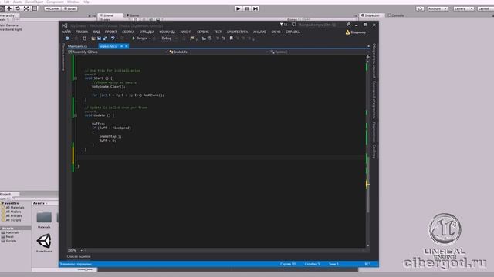Click the Quick Launch search field
494x277 pixels.
pyautogui.click(x=321, y=25)
